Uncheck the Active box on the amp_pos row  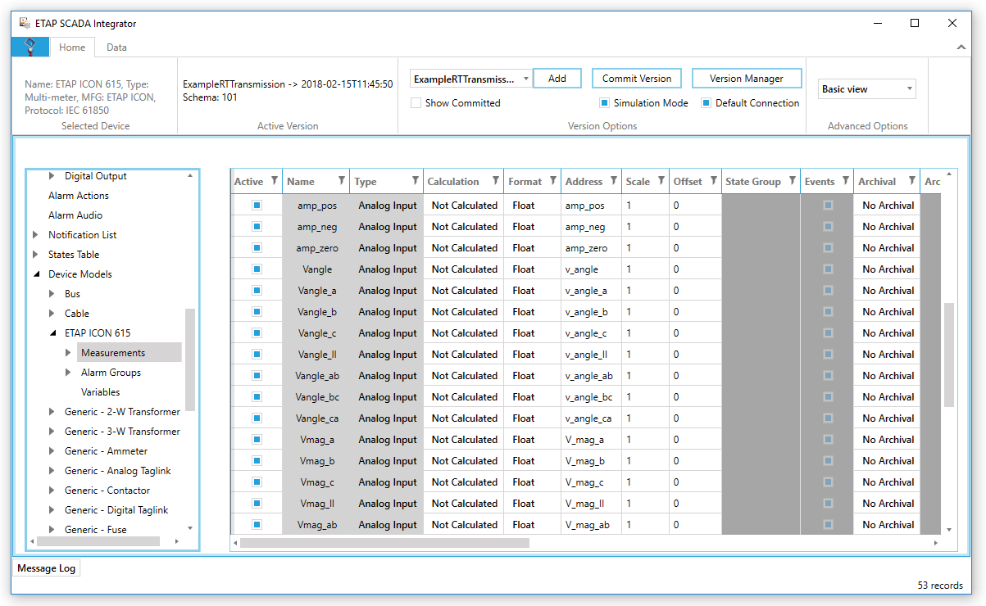[x=257, y=205]
